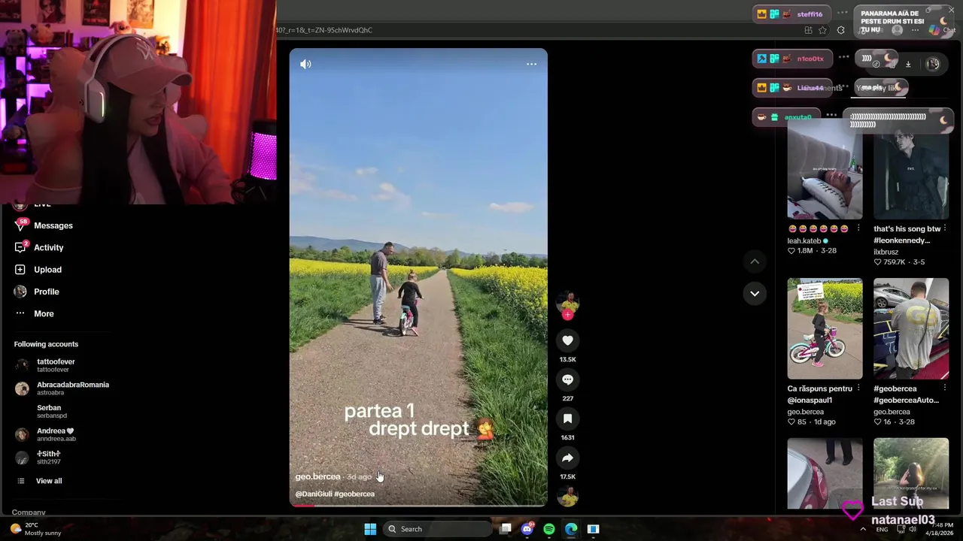Like the video with the heart icon
The image size is (963, 541).
(x=567, y=340)
